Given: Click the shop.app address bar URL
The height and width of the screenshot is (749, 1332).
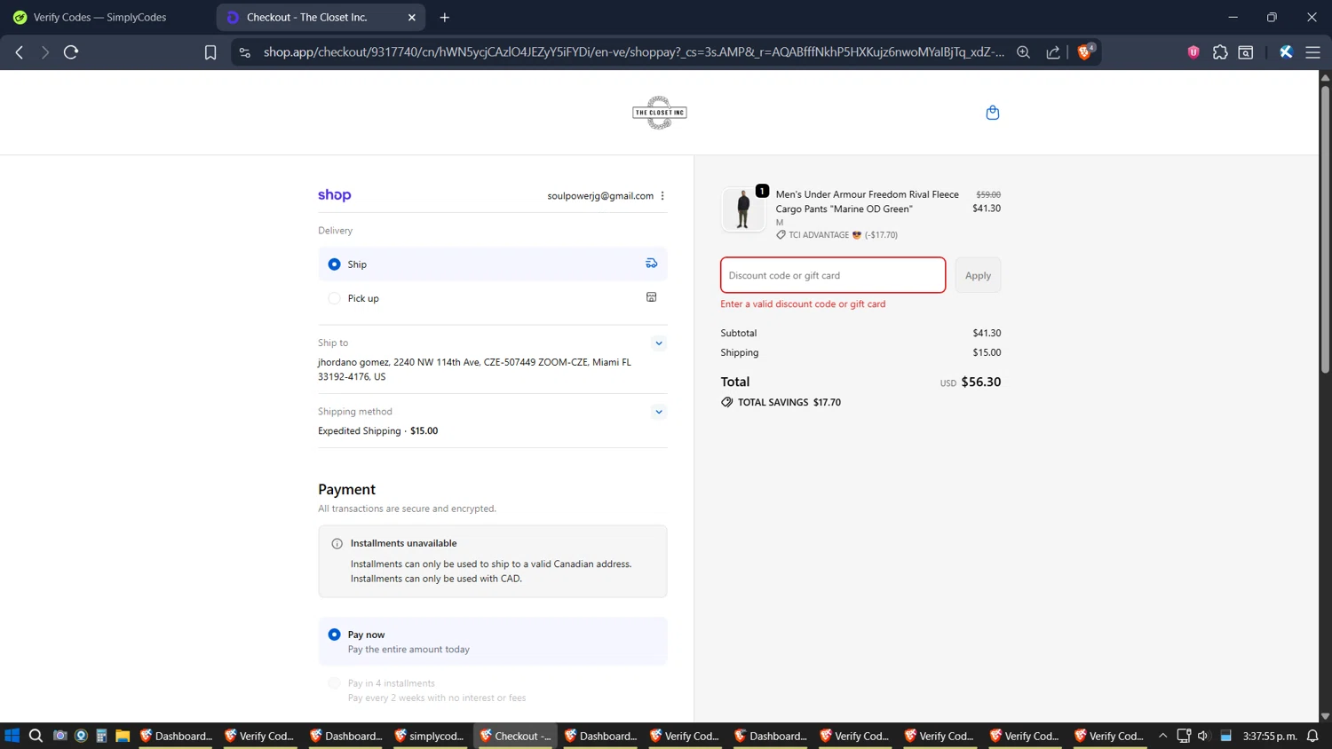Looking at the screenshot, I should tap(633, 52).
